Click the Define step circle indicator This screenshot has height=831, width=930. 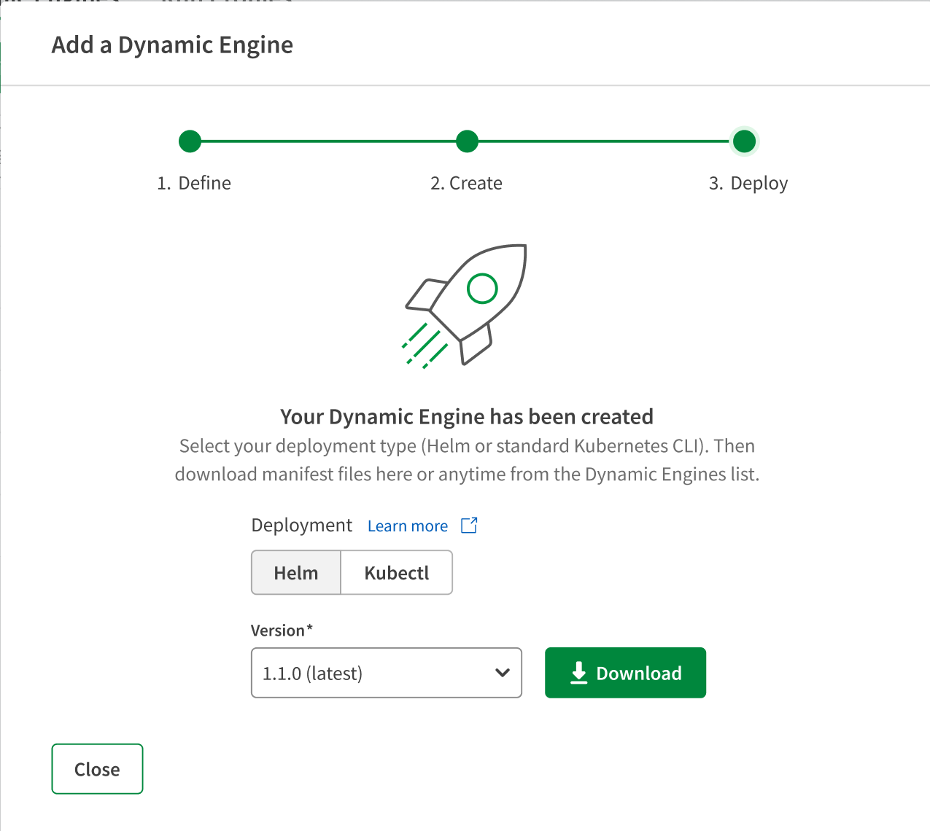(x=190, y=141)
